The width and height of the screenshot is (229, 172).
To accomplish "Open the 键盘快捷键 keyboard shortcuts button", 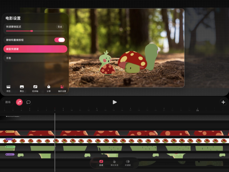I will 35,49.
